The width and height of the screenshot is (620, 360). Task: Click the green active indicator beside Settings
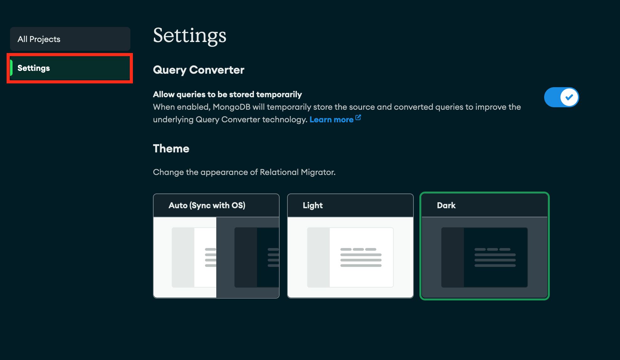tap(11, 68)
